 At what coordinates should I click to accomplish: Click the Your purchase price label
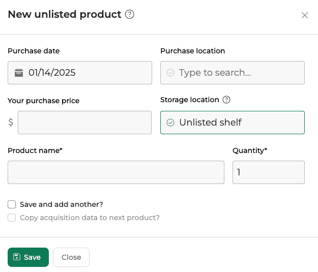point(44,101)
